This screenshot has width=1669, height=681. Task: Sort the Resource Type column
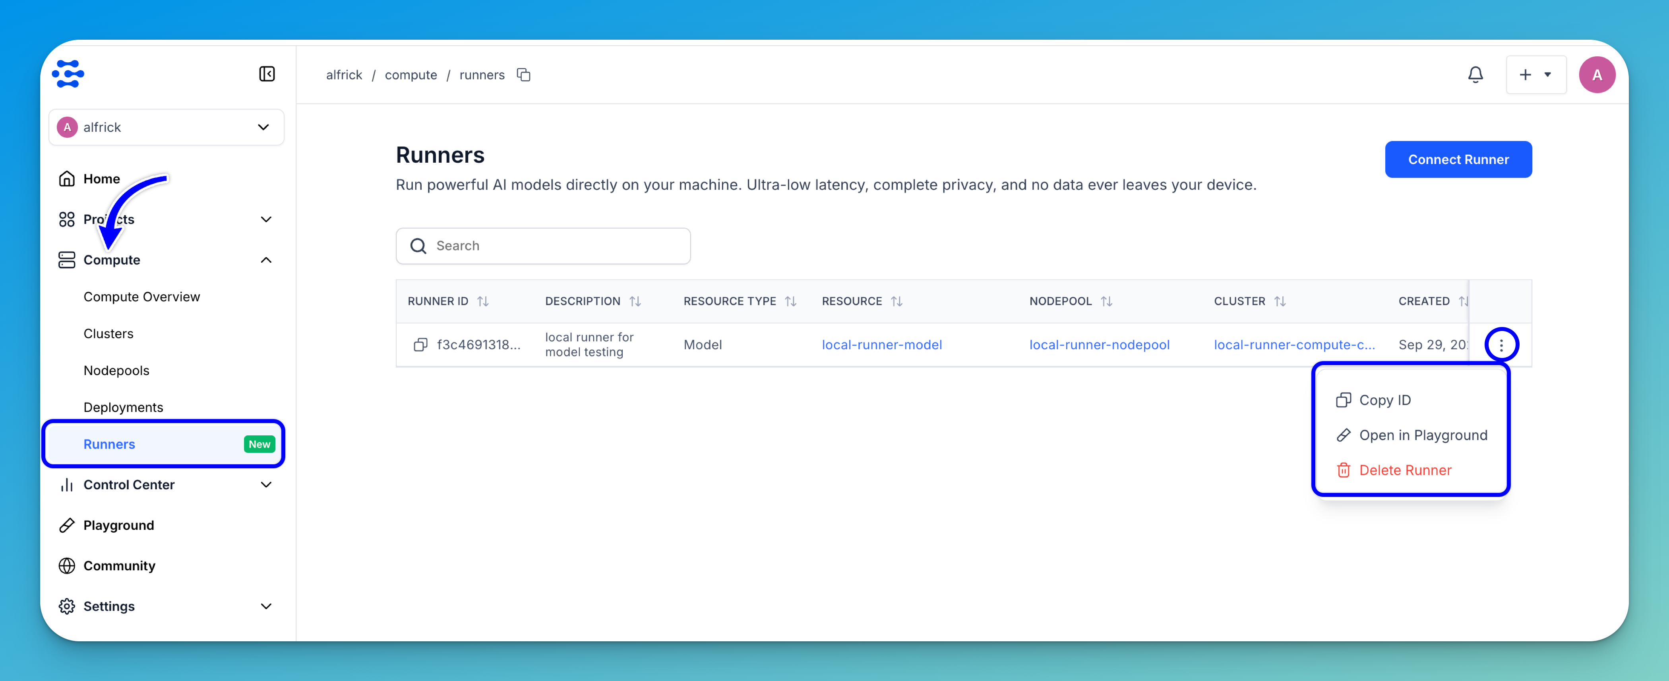point(790,301)
